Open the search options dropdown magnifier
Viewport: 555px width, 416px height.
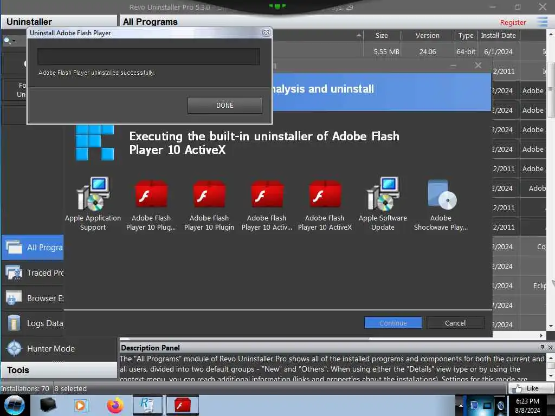[9, 41]
